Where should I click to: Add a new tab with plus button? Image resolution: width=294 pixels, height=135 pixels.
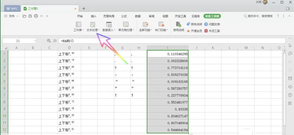84,9
